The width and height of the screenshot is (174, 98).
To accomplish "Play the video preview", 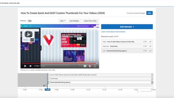I will (25, 66).
